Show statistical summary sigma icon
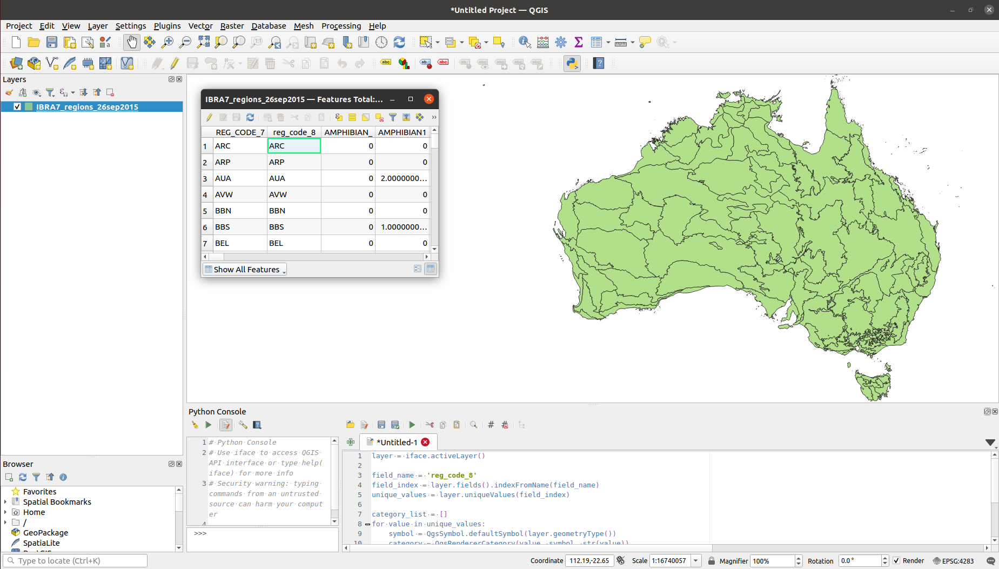This screenshot has height=569, width=999. pos(579,42)
